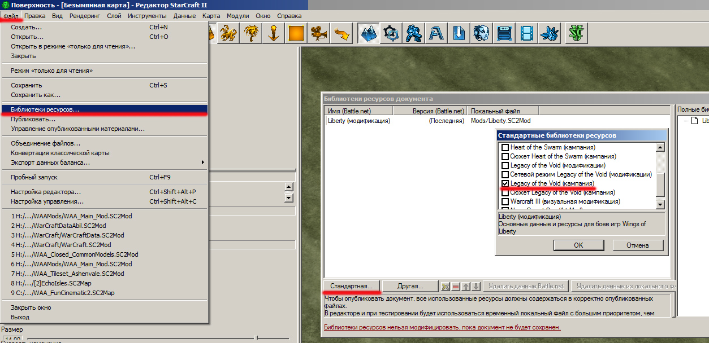Click the Удалить данные Battle.net button

tap(526, 286)
